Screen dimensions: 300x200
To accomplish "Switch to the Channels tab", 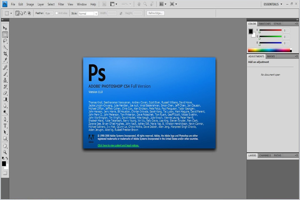I will 265,155.
